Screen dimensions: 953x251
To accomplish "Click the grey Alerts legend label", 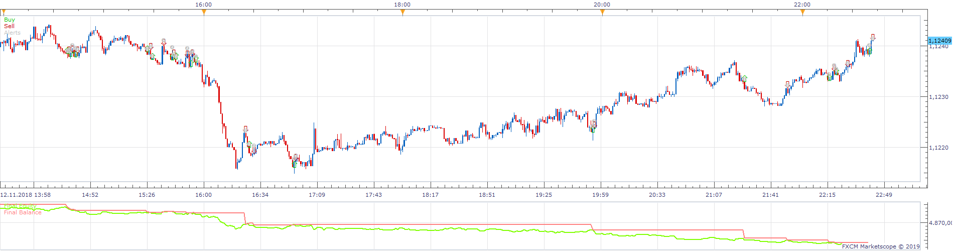I will (x=12, y=33).
